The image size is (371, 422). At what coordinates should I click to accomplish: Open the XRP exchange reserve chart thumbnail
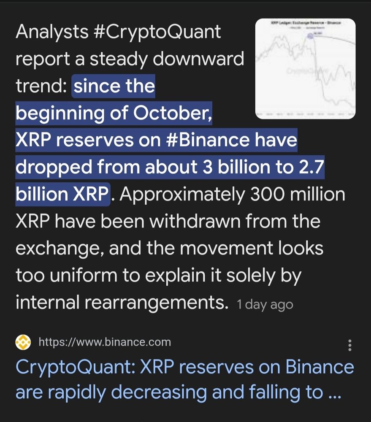coord(305,69)
